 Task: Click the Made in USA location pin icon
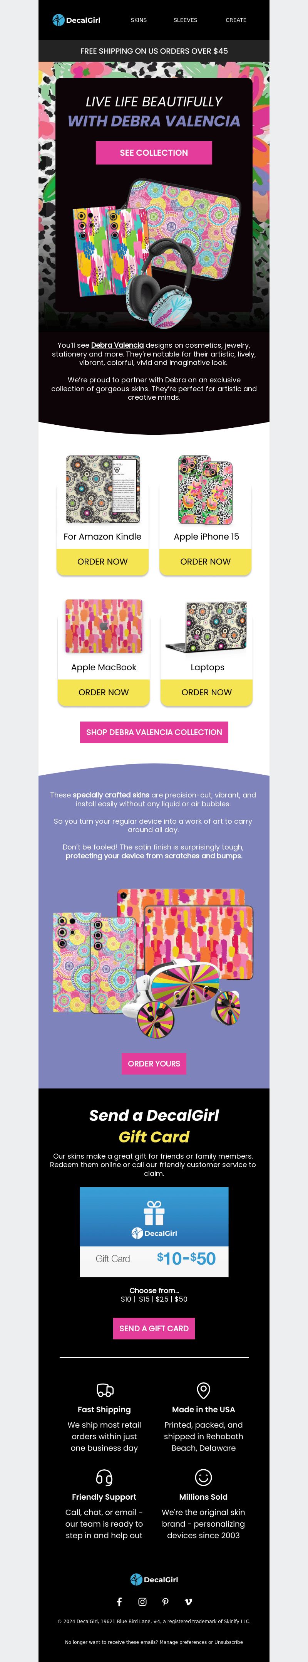pos(203,1390)
